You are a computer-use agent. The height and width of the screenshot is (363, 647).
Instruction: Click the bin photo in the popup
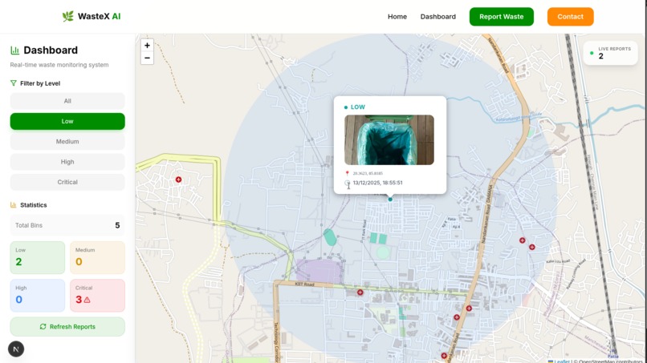click(x=389, y=139)
